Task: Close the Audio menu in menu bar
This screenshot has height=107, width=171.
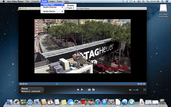Action: click(x=44, y=1)
